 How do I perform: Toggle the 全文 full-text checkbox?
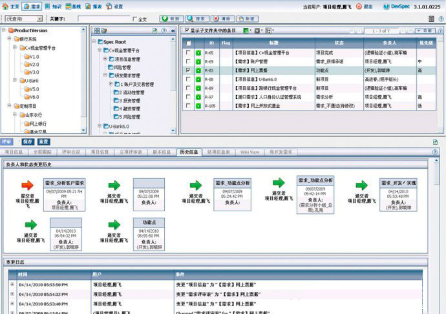(134, 19)
